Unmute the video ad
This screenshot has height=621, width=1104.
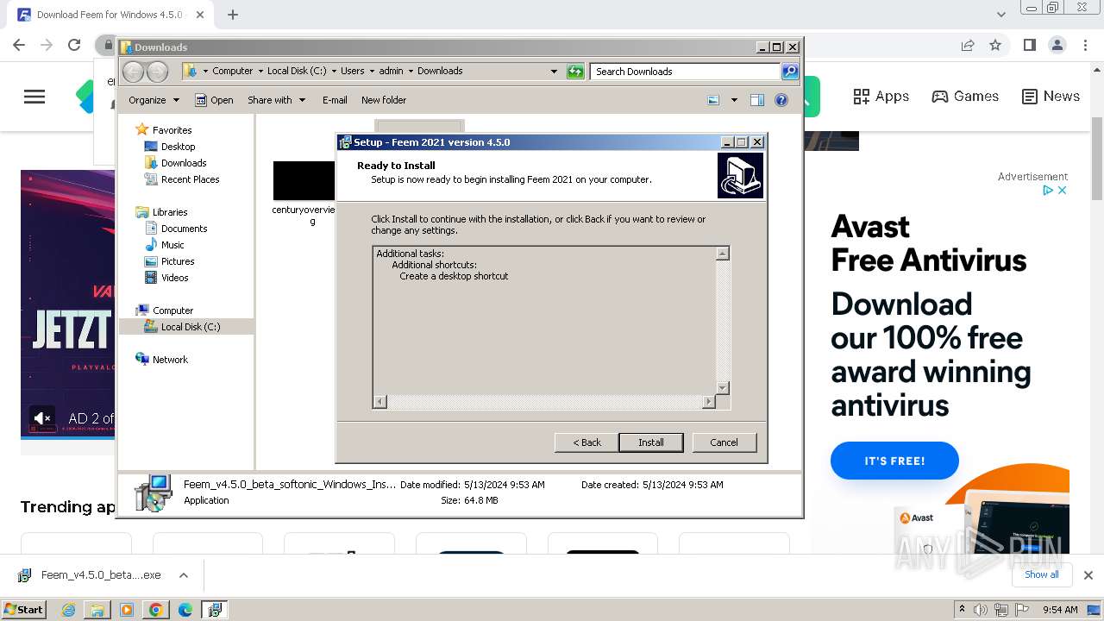coord(41,418)
